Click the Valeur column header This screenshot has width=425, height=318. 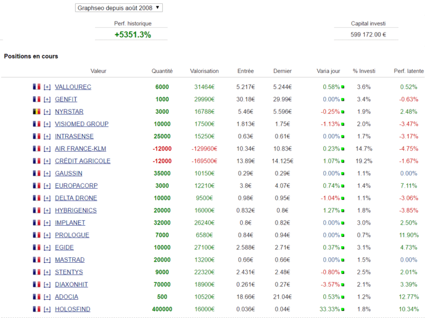point(99,71)
